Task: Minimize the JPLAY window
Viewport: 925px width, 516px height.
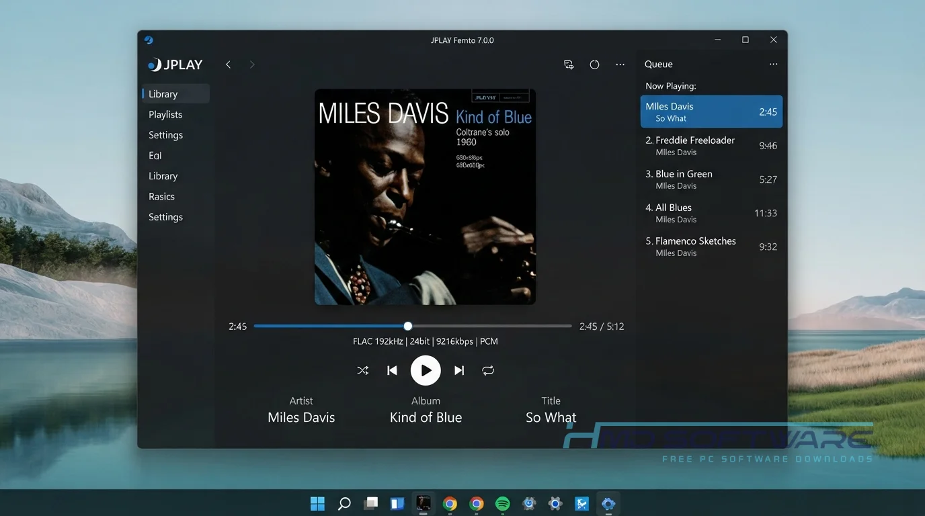Action: pyautogui.click(x=717, y=40)
